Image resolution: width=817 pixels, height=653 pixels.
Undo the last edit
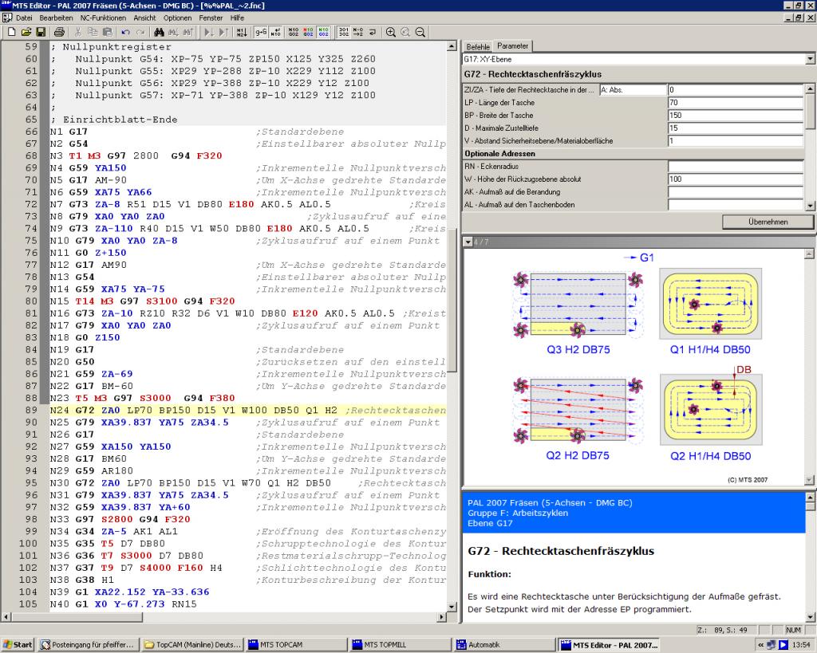tap(125, 32)
